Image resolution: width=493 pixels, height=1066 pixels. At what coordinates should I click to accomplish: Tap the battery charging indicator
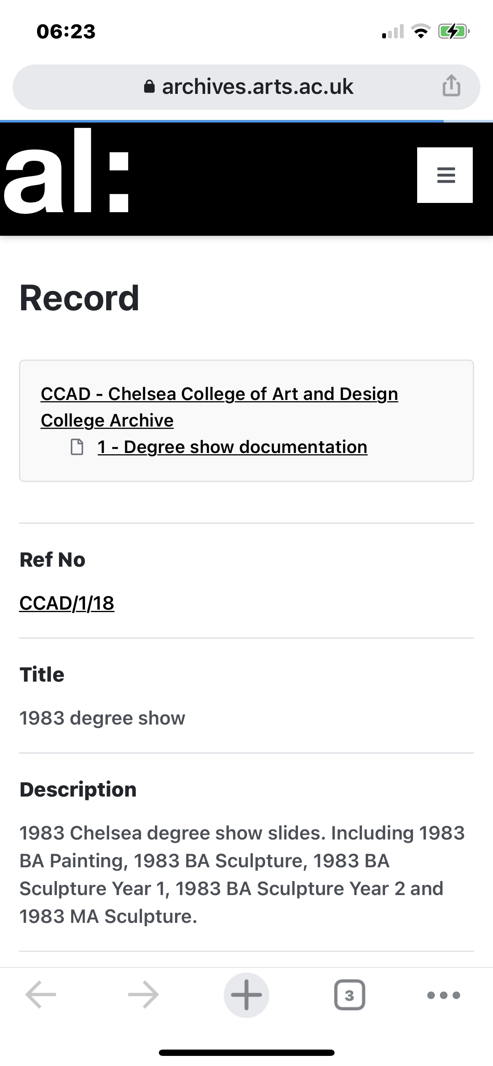coord(453,31)
